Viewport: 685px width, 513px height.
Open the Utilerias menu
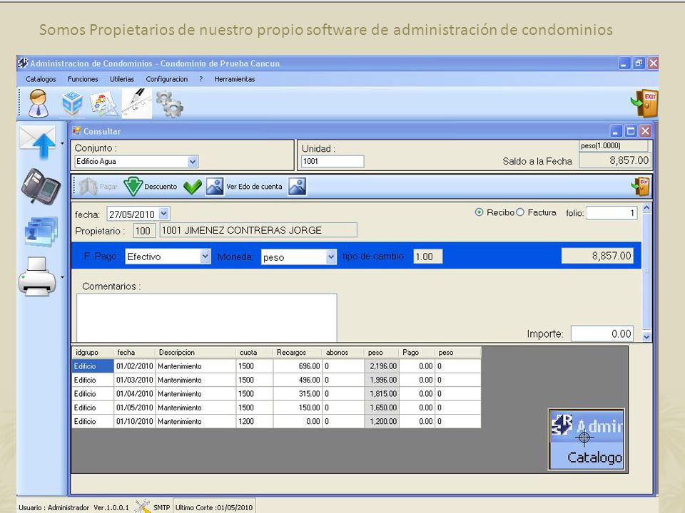122,79
